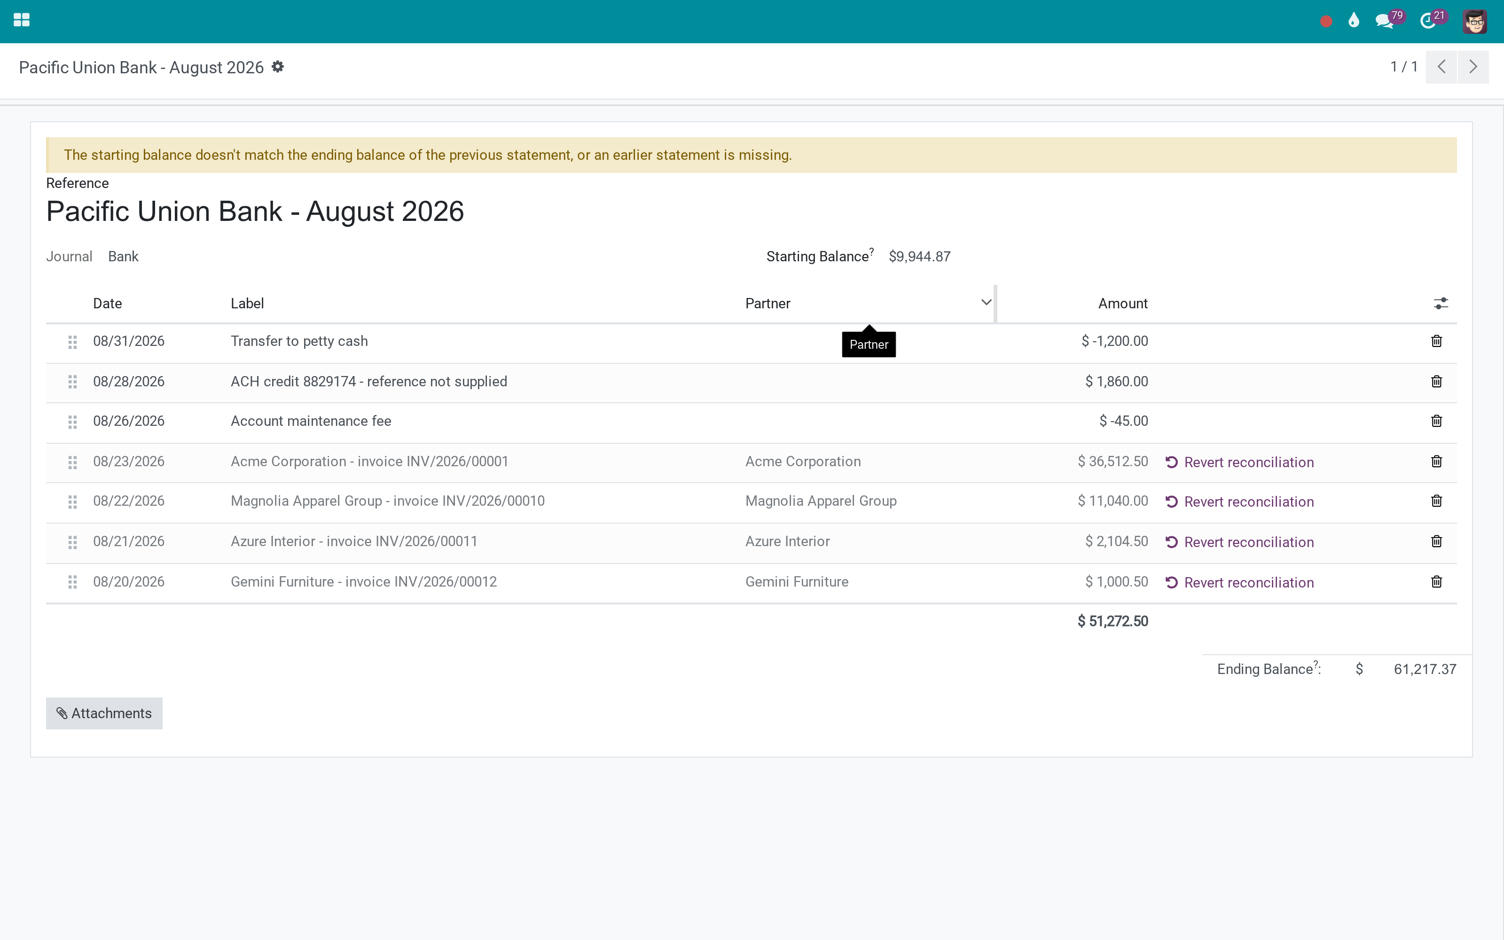Delete the ACH credit 8829174 line
The height and width of the screenshot is (940, 1504).
1436,382
